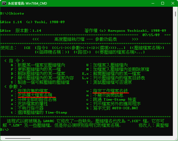Click the heading '高度壓縮執行檔 --- 參數功能表'
This screenshot has width=178, height=141.
point(85,39)
